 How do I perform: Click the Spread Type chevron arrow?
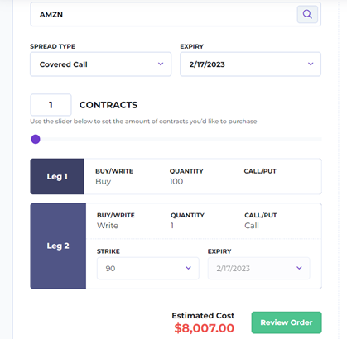(161, 64)
